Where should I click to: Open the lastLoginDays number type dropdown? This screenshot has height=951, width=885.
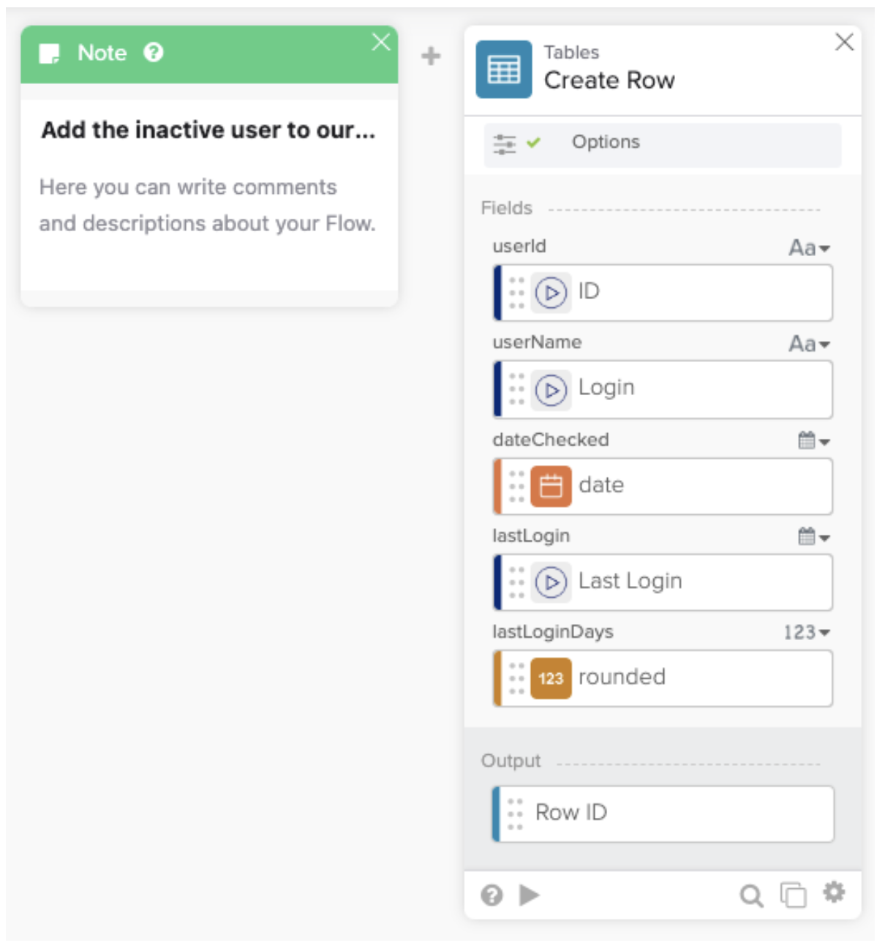pyautogui.click(x=807, y=632)
